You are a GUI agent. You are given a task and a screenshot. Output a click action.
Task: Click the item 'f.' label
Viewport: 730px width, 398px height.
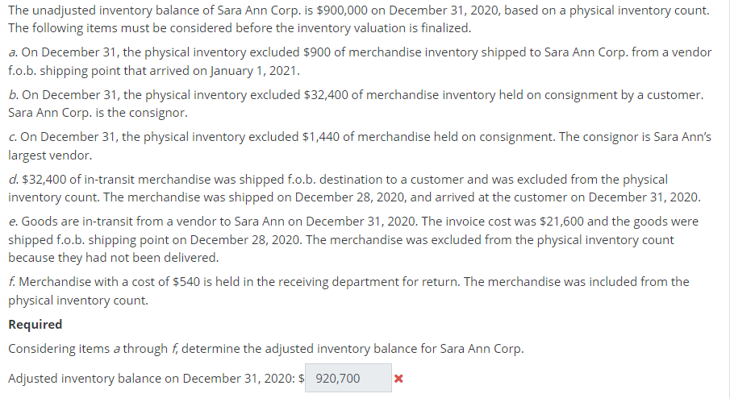click(11, 282)
